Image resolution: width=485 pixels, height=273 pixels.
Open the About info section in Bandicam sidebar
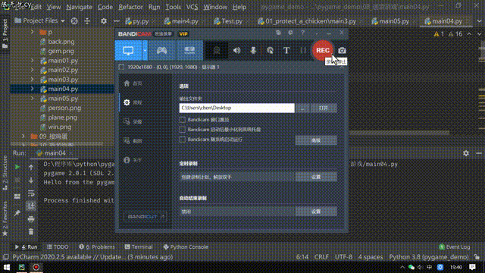(x=133, y=160)
